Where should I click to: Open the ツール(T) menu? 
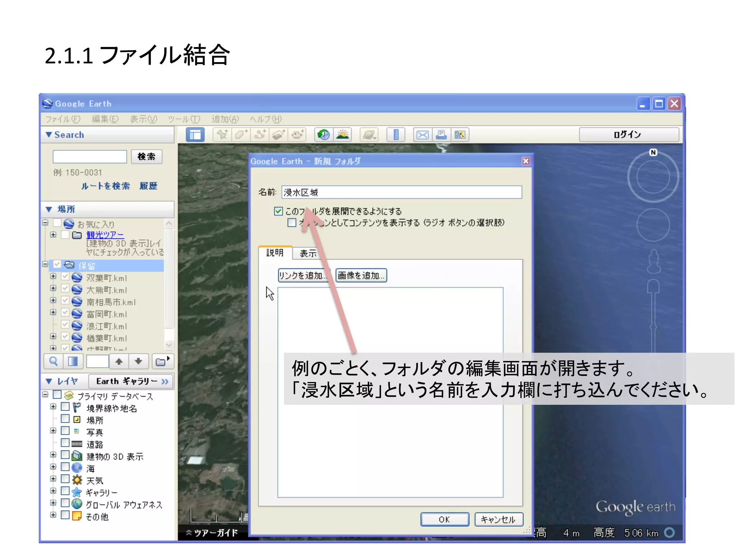[184, 119]
